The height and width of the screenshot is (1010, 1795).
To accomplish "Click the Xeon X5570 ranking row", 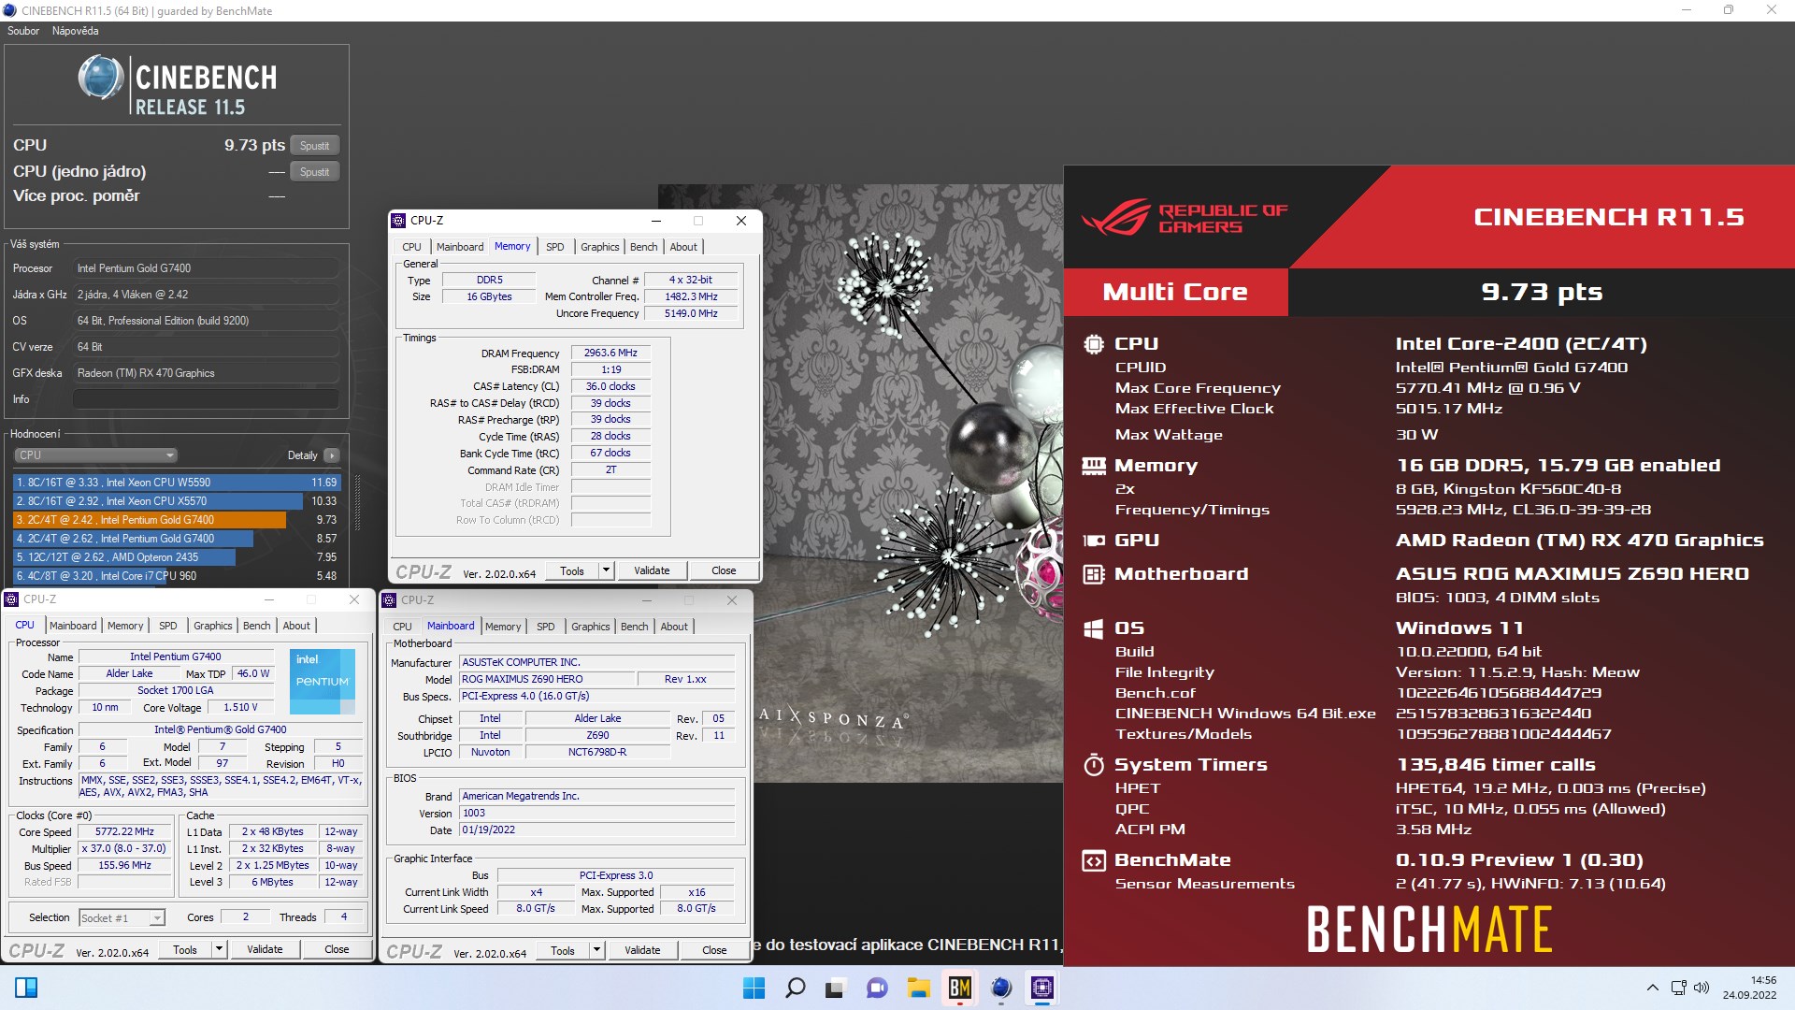I will [x=177, y=501].
